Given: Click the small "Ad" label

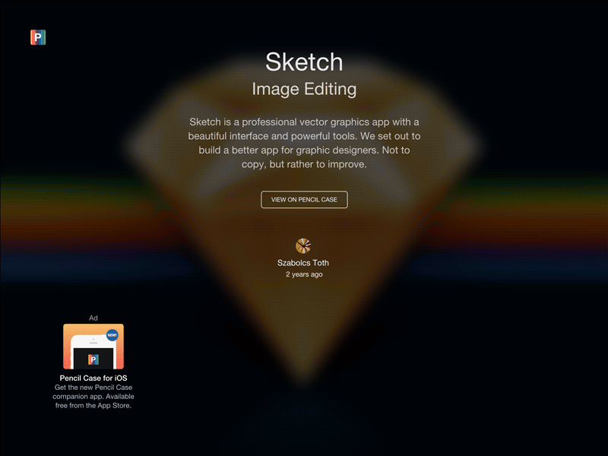Looking at the screenshot, I should pyautogui.click(x=93, y=318).
